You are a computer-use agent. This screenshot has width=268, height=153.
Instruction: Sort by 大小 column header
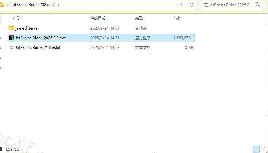tap(176, 18)
